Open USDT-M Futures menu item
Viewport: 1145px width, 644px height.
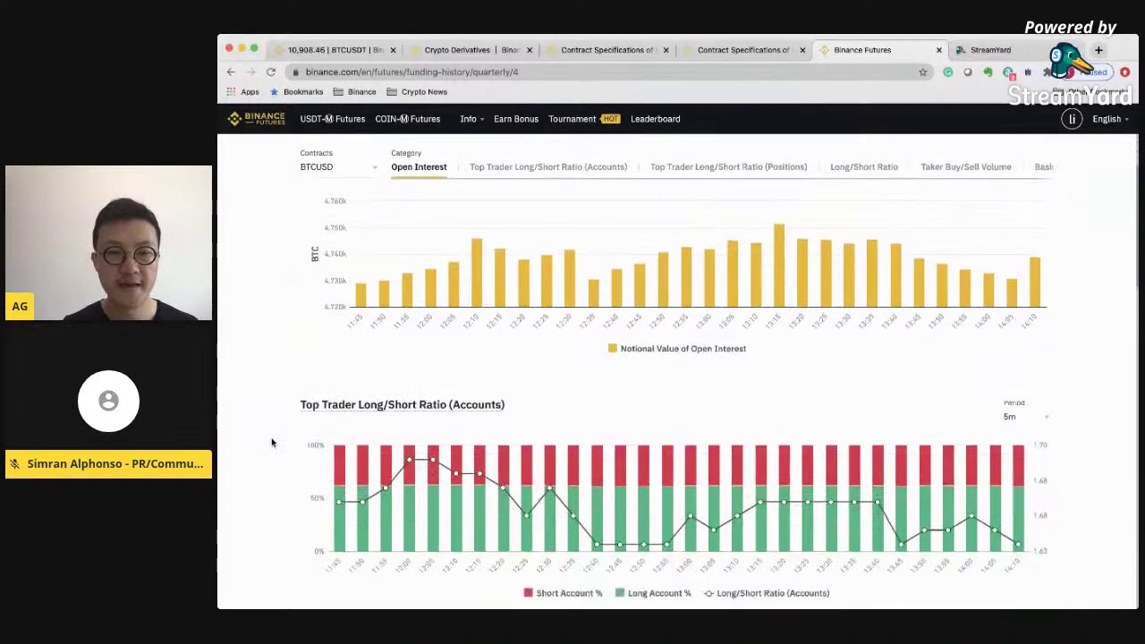(333, 119)
